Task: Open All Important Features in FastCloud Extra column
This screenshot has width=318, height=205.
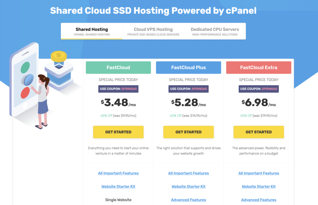Action: point(259,173)
